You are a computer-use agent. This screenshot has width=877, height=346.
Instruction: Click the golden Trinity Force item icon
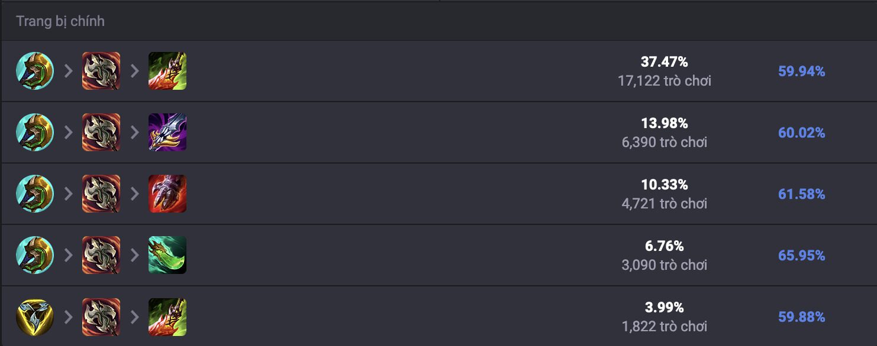[x=35, y=316]
